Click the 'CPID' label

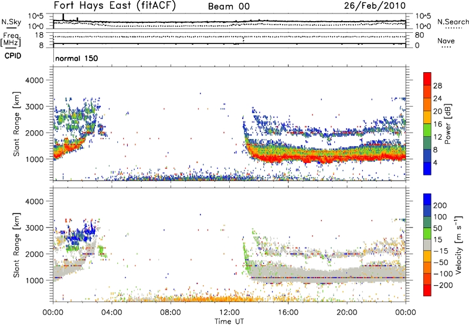click(x=13, y=56)
